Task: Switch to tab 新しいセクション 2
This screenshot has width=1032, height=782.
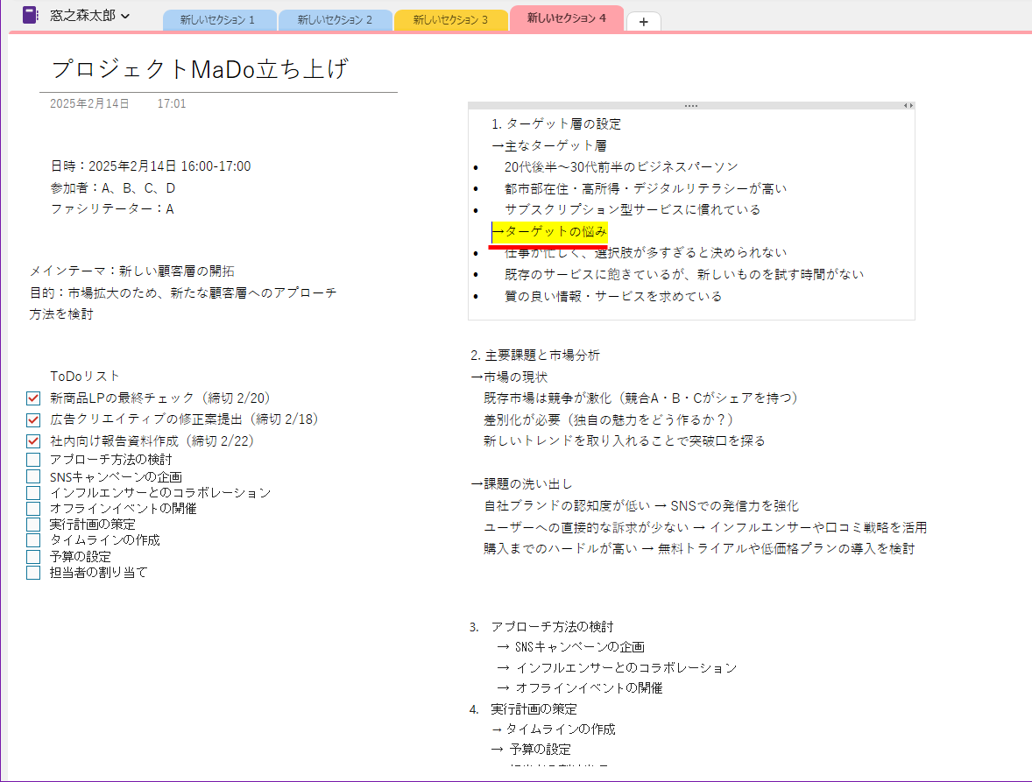Action: [335, 19]
